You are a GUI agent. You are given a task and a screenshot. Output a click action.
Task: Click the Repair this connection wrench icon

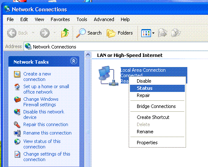[x=17, y=125]
